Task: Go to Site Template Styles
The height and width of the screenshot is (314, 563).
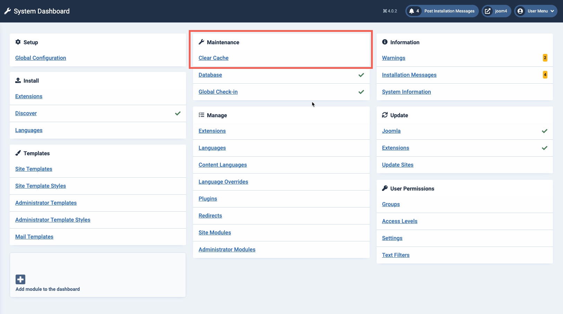Action: coord(41,186)
